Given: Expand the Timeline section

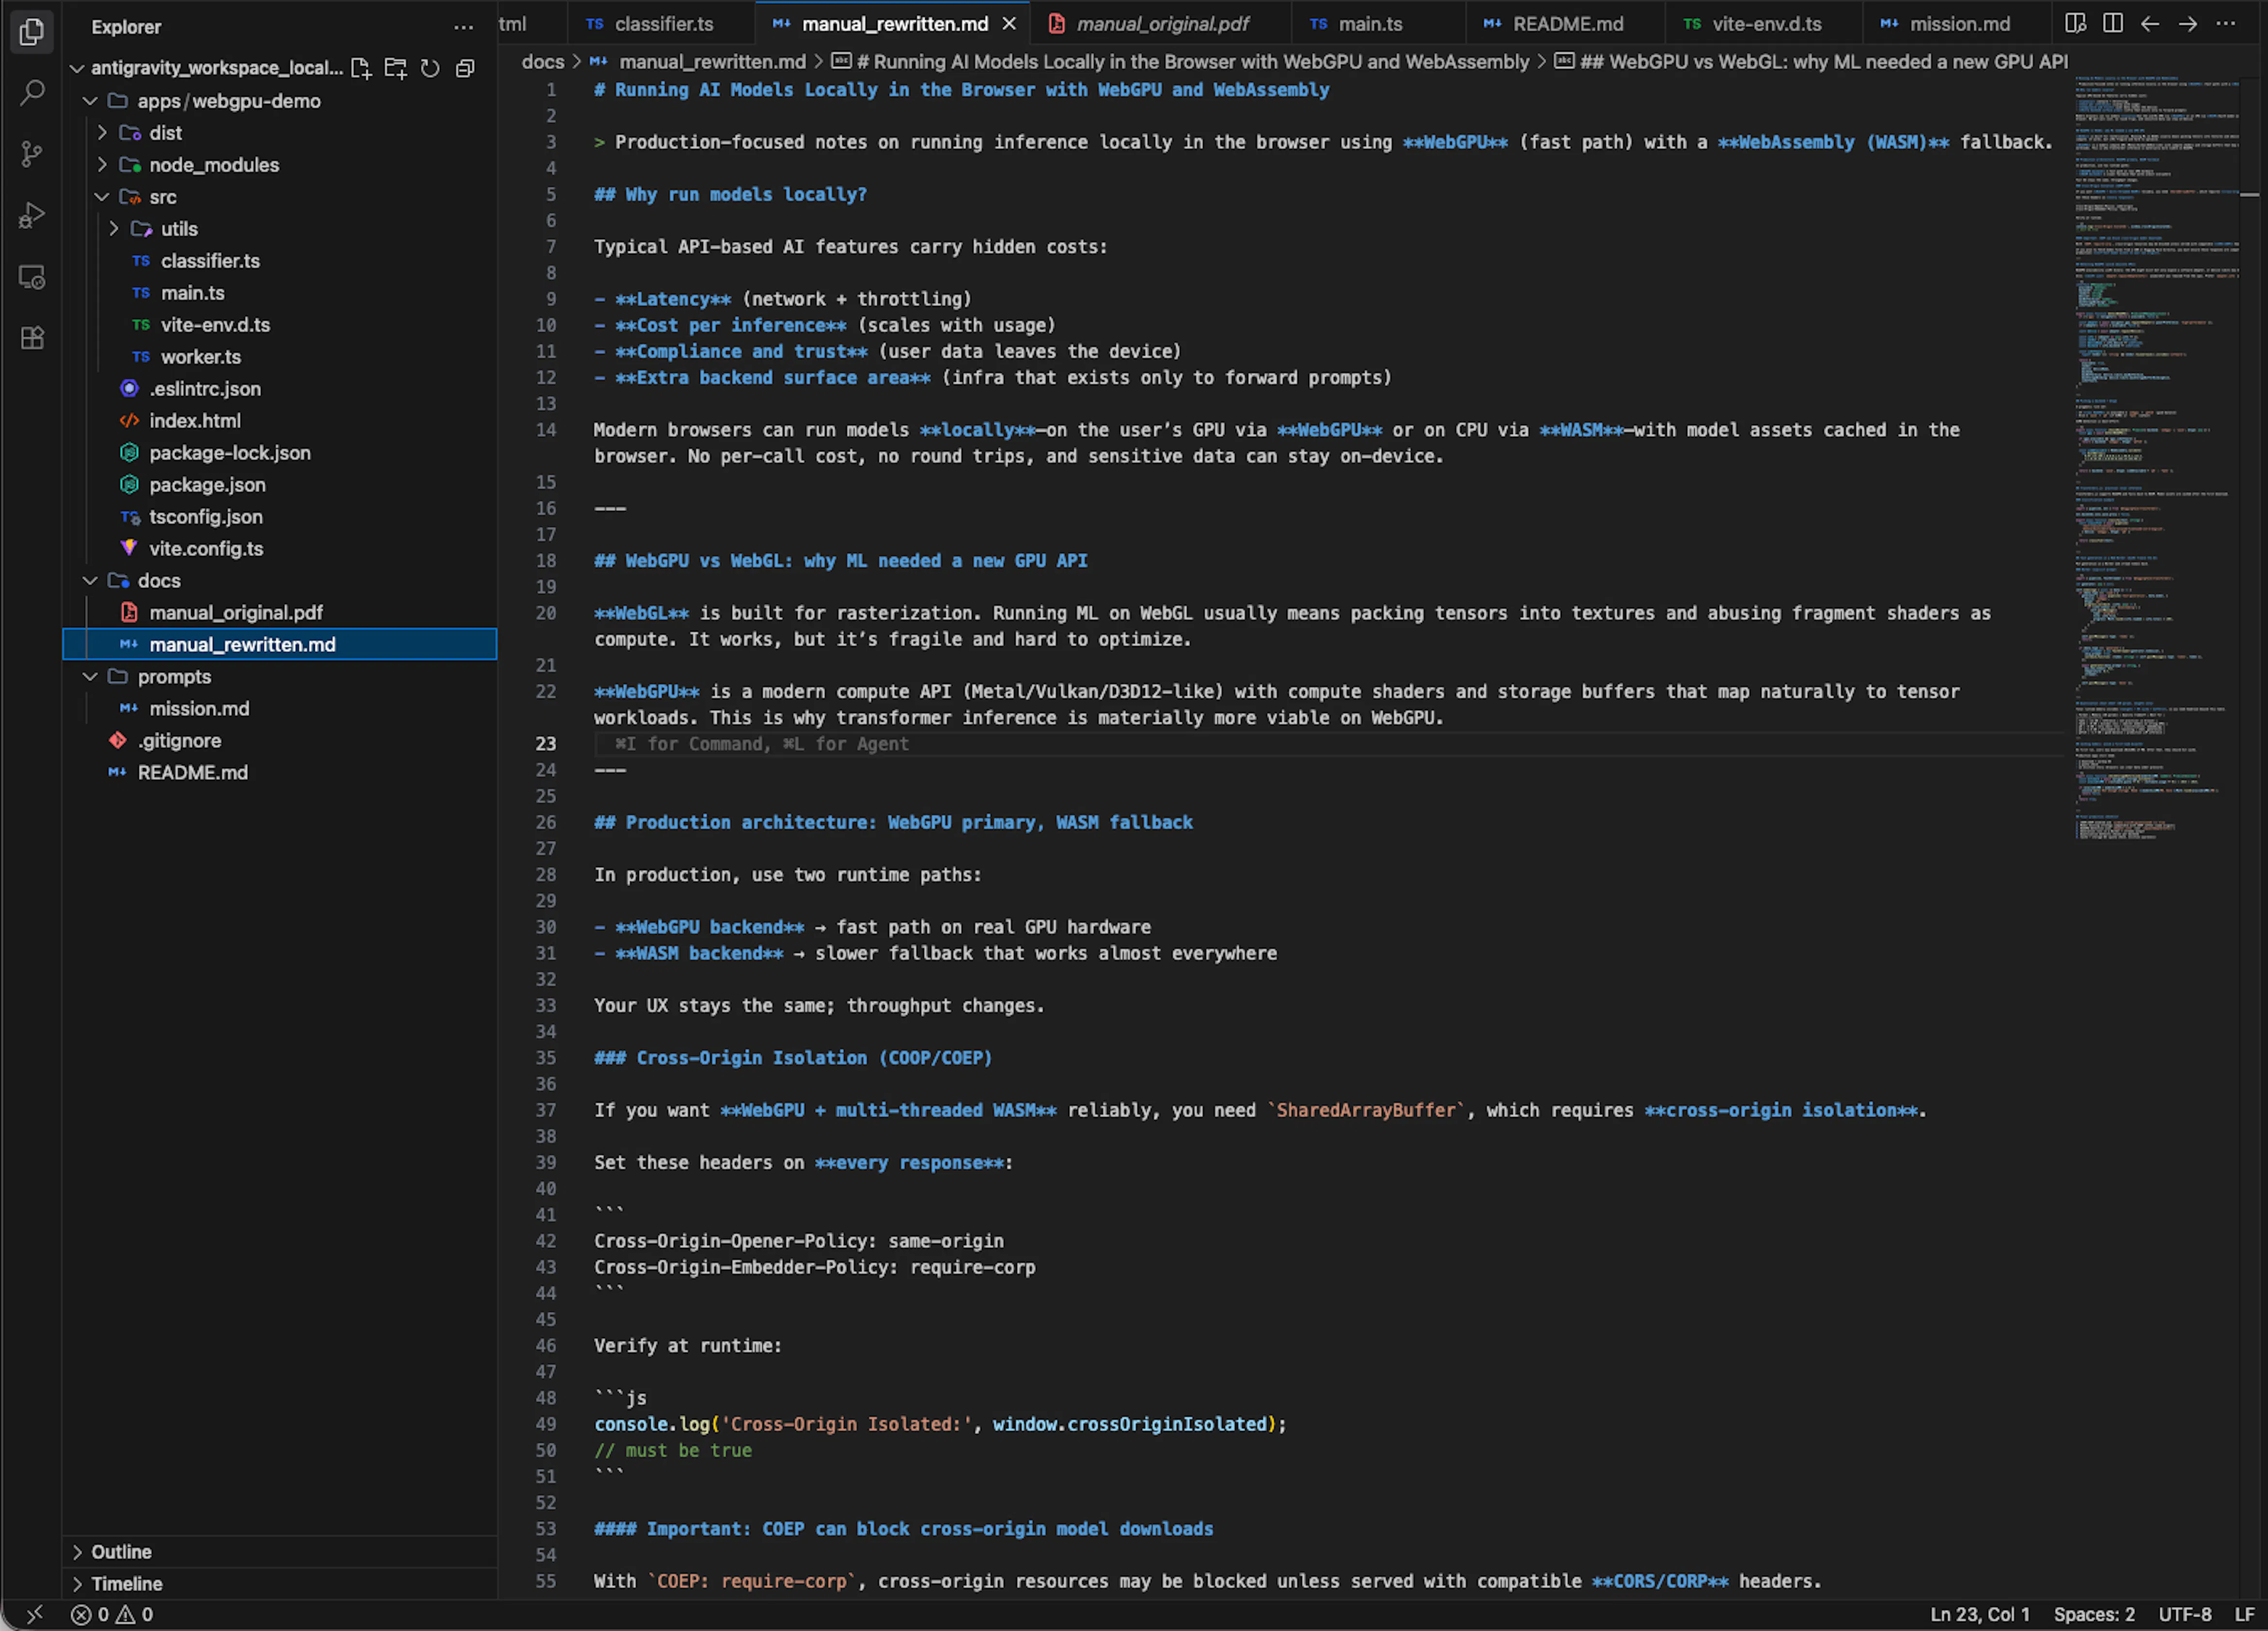Looking at the screenshot, I should (x=126, y=1583).
